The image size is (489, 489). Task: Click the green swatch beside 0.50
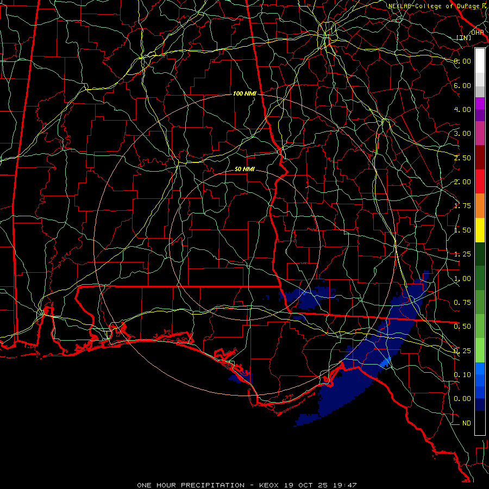(480, 326)
